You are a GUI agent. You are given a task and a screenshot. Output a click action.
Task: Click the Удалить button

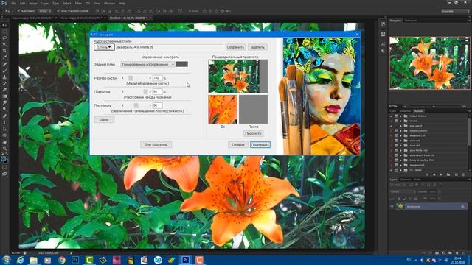coord(257,47)
